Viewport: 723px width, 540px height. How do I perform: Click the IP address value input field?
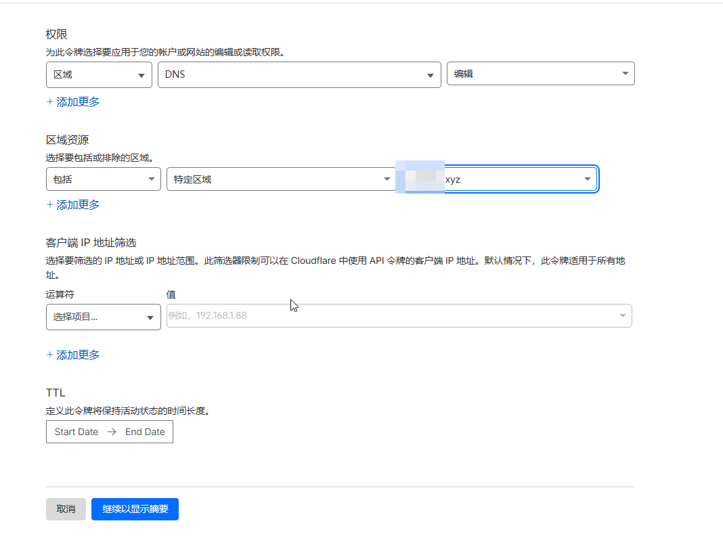(399, 315)
